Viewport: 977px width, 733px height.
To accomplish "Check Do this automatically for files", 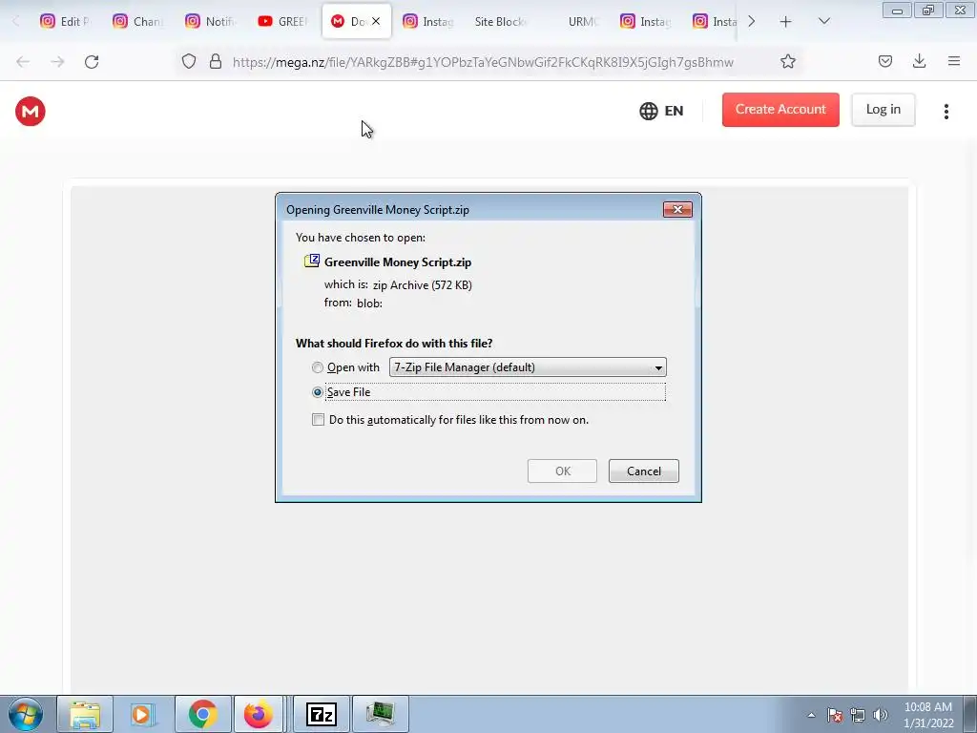I will pyautogui.click(x=318, y=420).
